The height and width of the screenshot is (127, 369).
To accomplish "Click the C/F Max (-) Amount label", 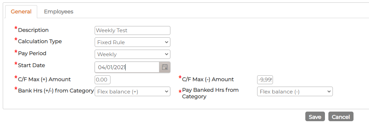I will coord(208,79).
